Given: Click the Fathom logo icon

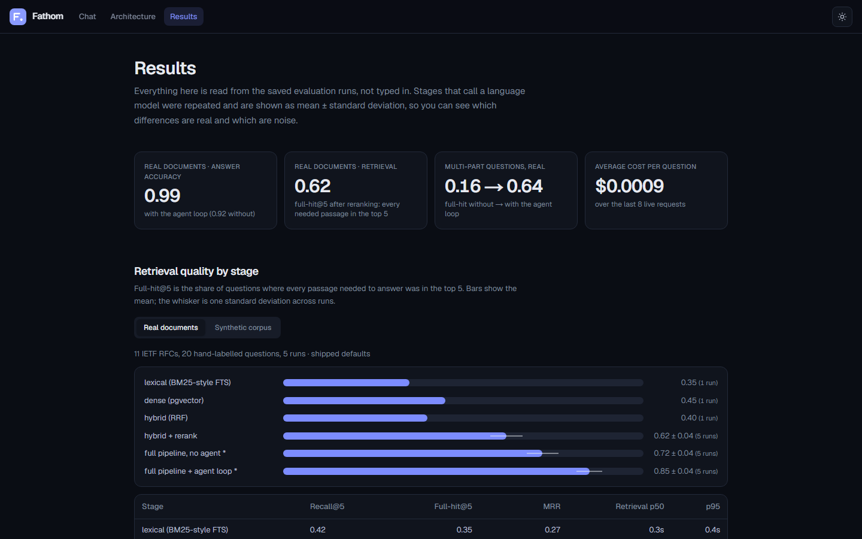Looking at the screenshot, I should pos(18,17).
